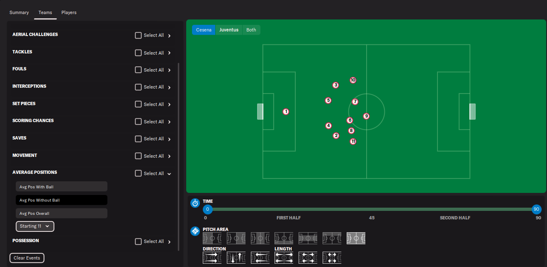
Task: Click the blue Pitch Area icon
Action: pos(195,231)
